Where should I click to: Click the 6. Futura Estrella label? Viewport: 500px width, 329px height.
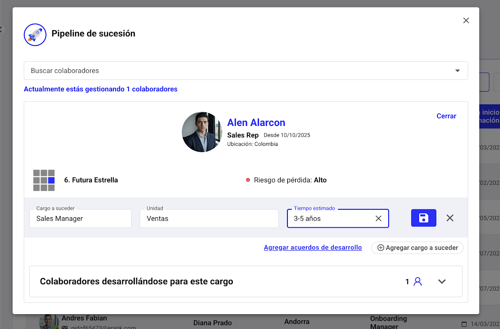click(91, 180)
